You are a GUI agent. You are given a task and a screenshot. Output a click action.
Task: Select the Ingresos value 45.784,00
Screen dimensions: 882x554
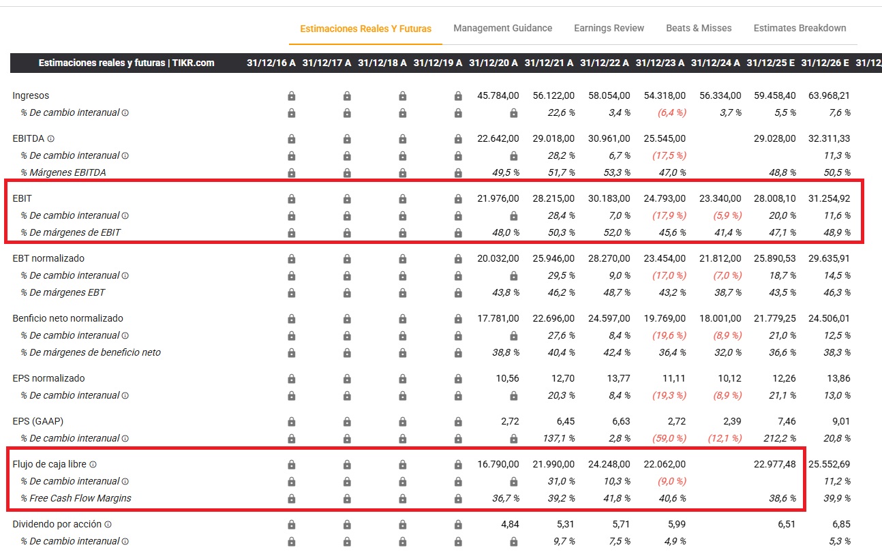[x=498, y=96]
